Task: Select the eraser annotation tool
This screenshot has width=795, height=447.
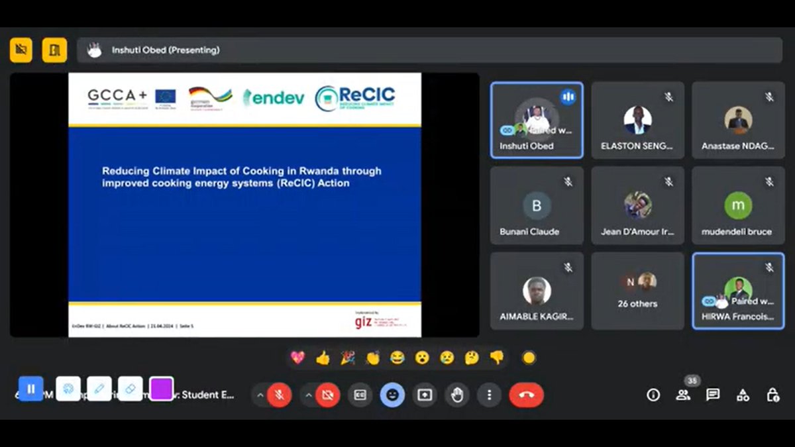Action: point(131,389)
